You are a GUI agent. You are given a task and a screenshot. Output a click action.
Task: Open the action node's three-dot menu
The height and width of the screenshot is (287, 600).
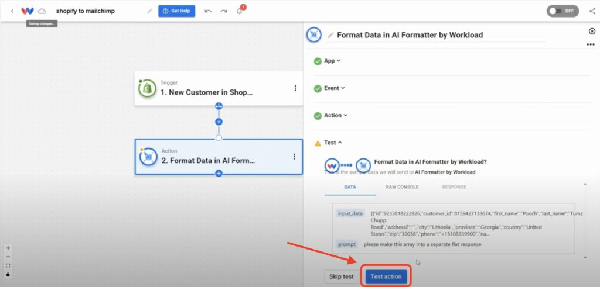295,157
